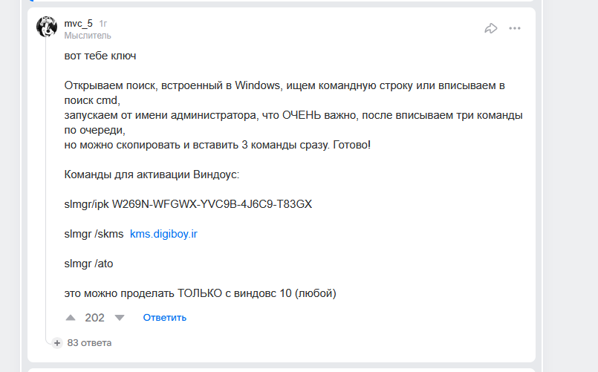The width and height of the screenshot is (598, 372).
Task: Click the vote count 202
Action: [94, 318]
